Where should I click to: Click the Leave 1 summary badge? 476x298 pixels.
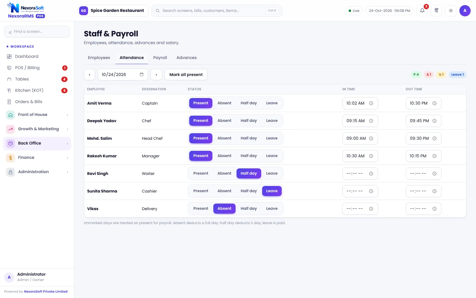tap(457, 74)
